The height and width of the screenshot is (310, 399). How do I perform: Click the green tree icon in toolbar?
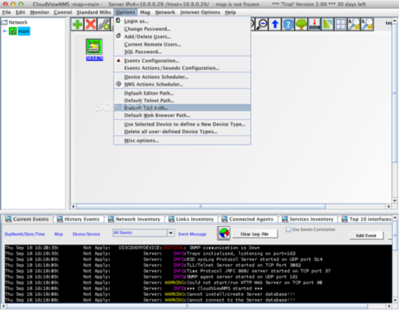(x=301, y=24)
